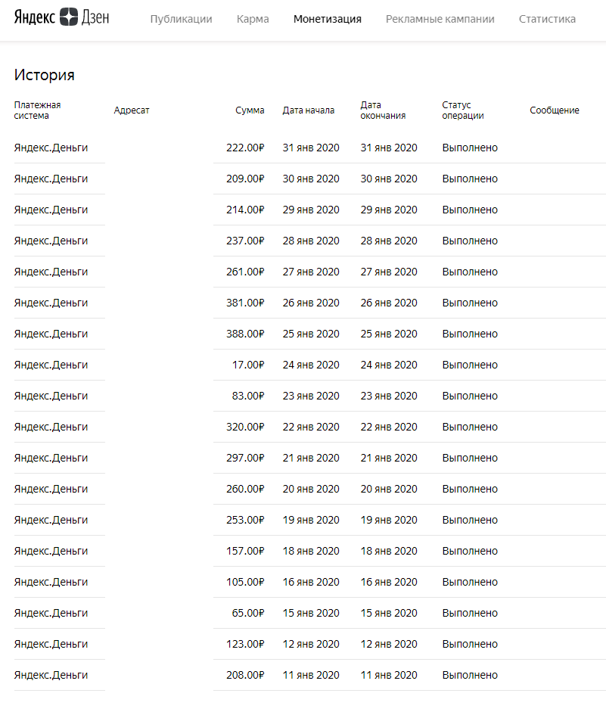The width and height of the screenshot is (606, 715).
Task: Click the Статус операции column header
Action: 463,110
